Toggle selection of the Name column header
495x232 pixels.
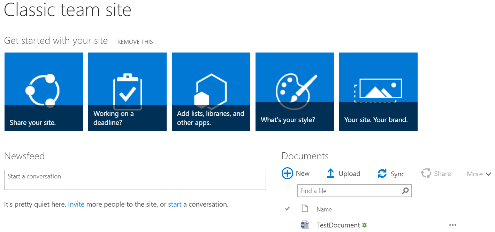[324, 209]
